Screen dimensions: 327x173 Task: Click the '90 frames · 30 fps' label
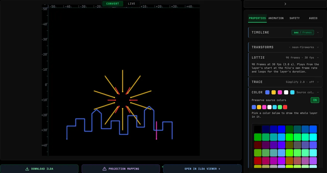(x=300, y=57)
